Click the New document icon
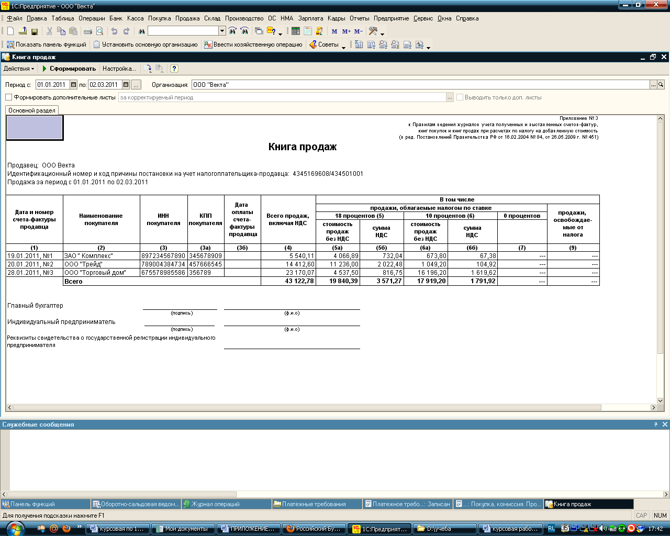This screenshot has height=536, width=670. (x=10, y=31)
